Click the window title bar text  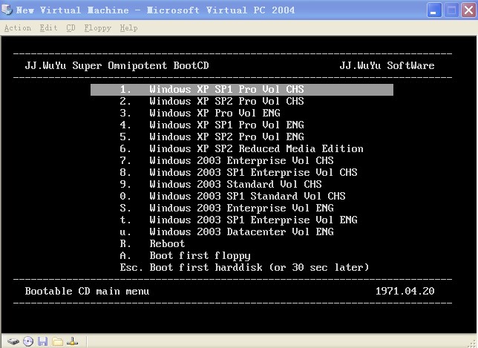[155, 10]
